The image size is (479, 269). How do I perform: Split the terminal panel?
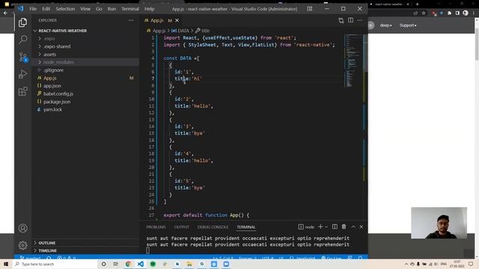(335, 226)
